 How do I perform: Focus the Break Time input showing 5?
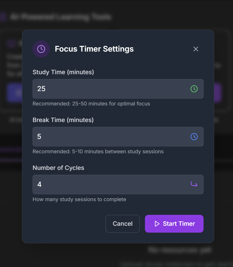point(118,137)
